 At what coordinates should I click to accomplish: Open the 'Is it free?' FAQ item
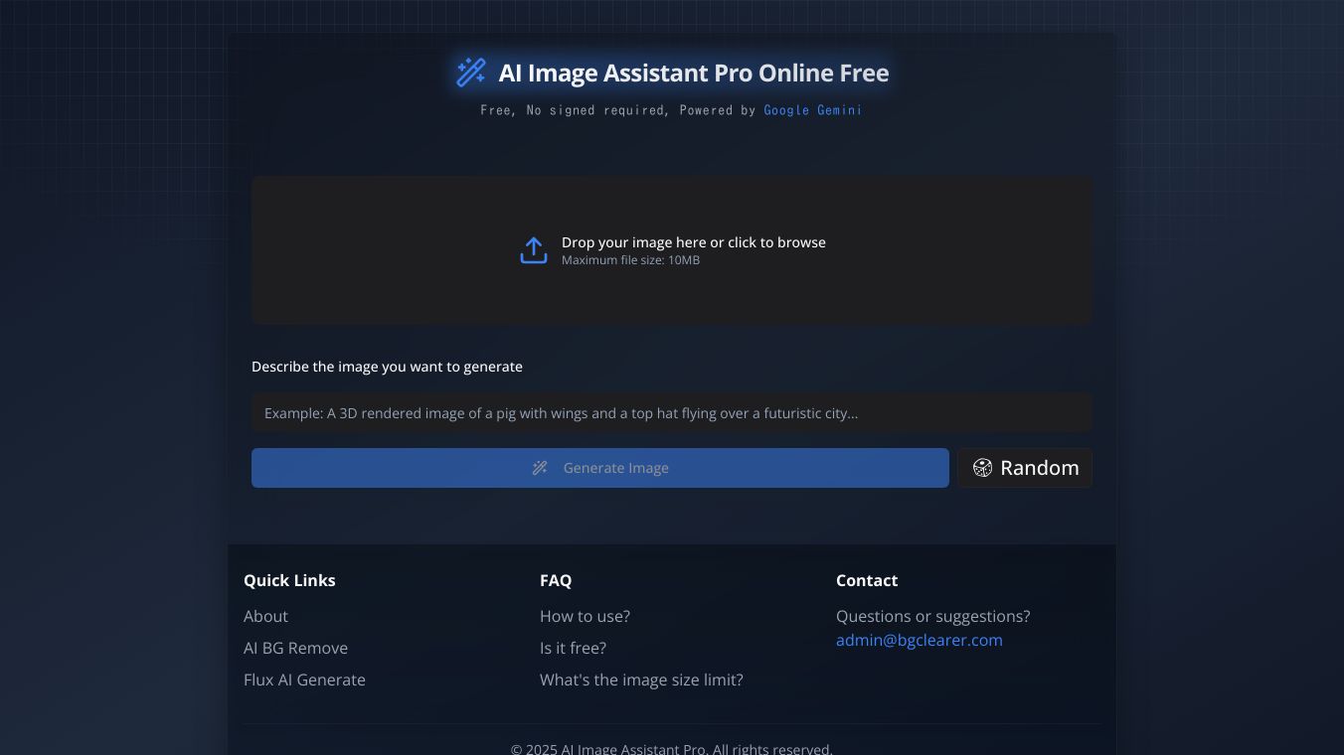pos(573,648)
